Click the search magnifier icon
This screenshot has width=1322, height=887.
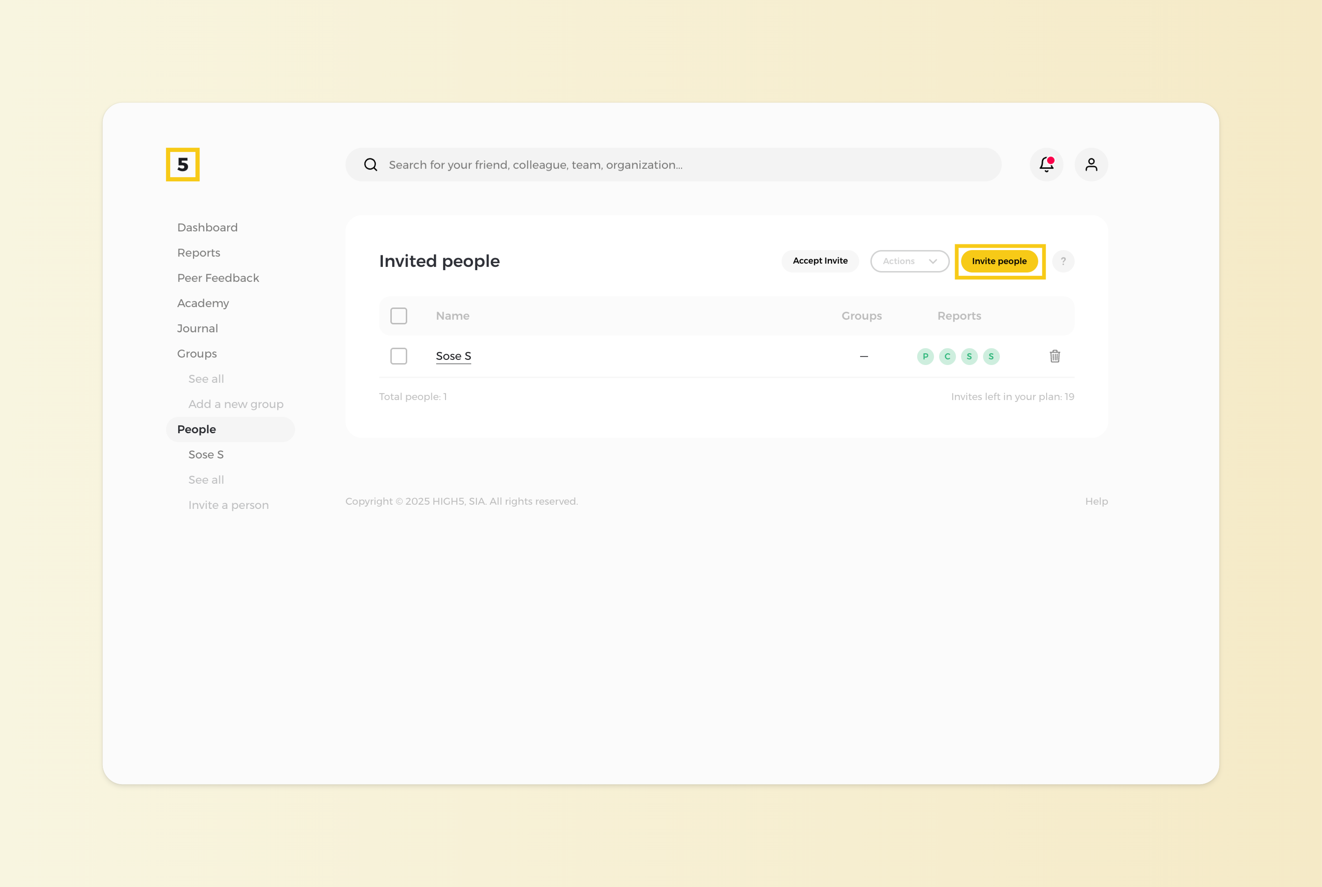pos(371,165)
